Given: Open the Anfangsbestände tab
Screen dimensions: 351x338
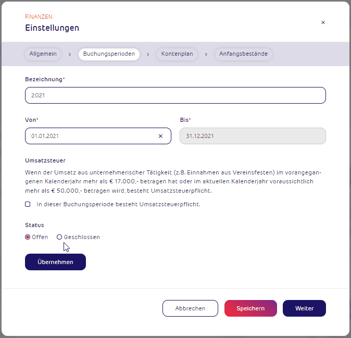Looking at the screenshot, I should tap(243, 54).
